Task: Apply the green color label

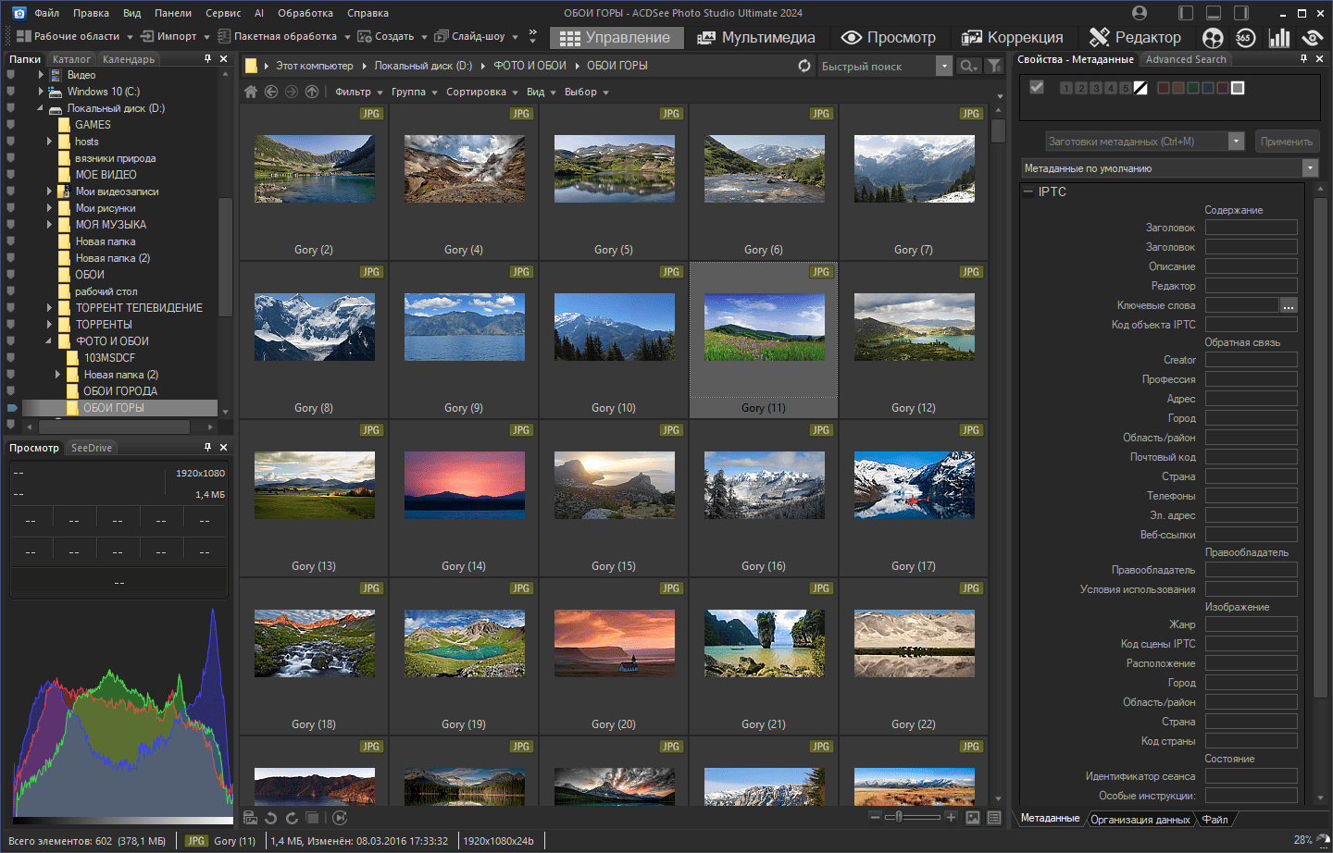Action: tap(1193, 88)
